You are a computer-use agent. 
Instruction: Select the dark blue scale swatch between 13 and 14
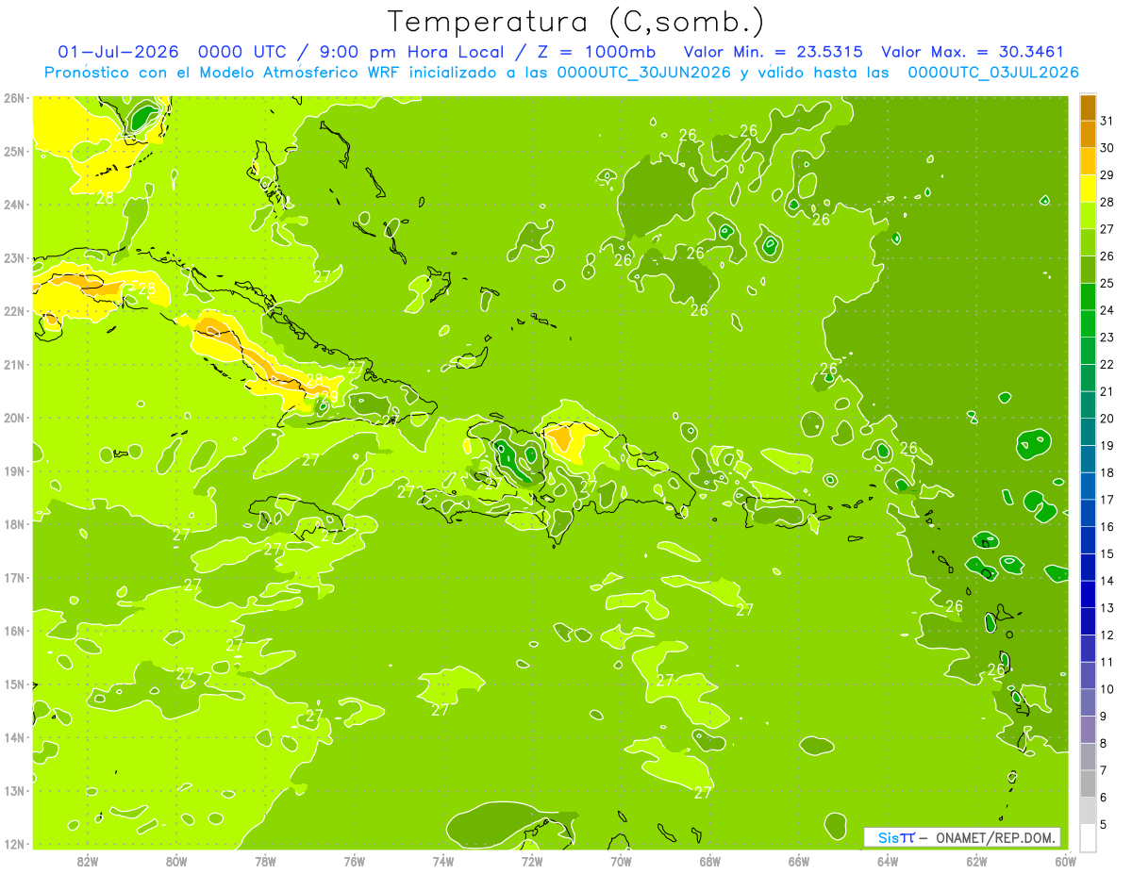(x=1088, y=594)
